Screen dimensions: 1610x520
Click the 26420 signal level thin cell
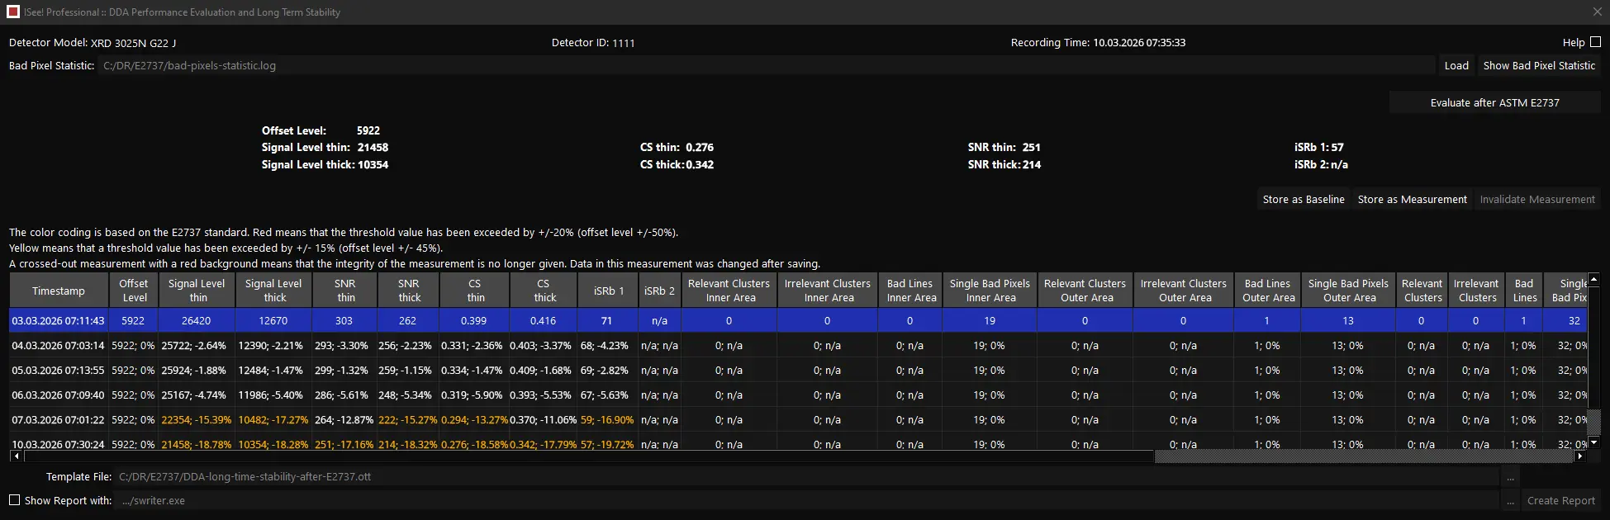point(197,320)
